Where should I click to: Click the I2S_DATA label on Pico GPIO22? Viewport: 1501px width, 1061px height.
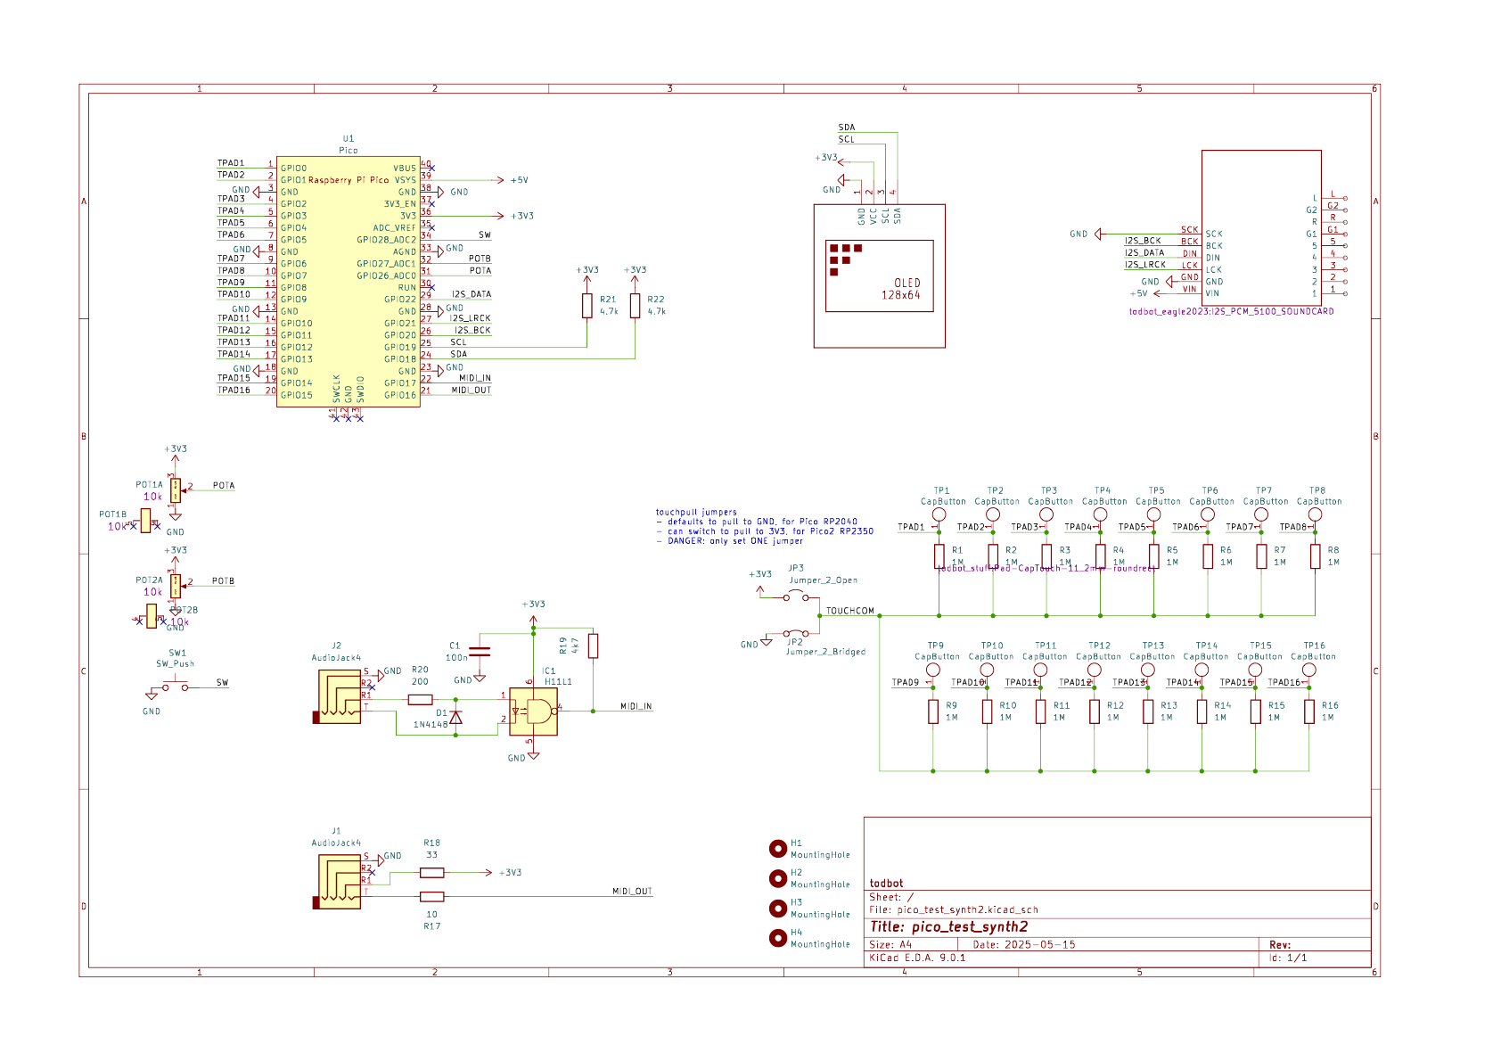tap(472, 294)
